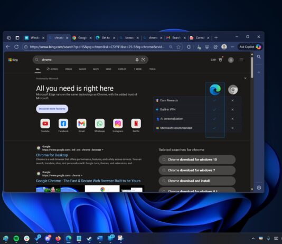Search Chrome download for windows 7
Image resolution: width=282 pixels, height=244 pixels.
point(197,170)
